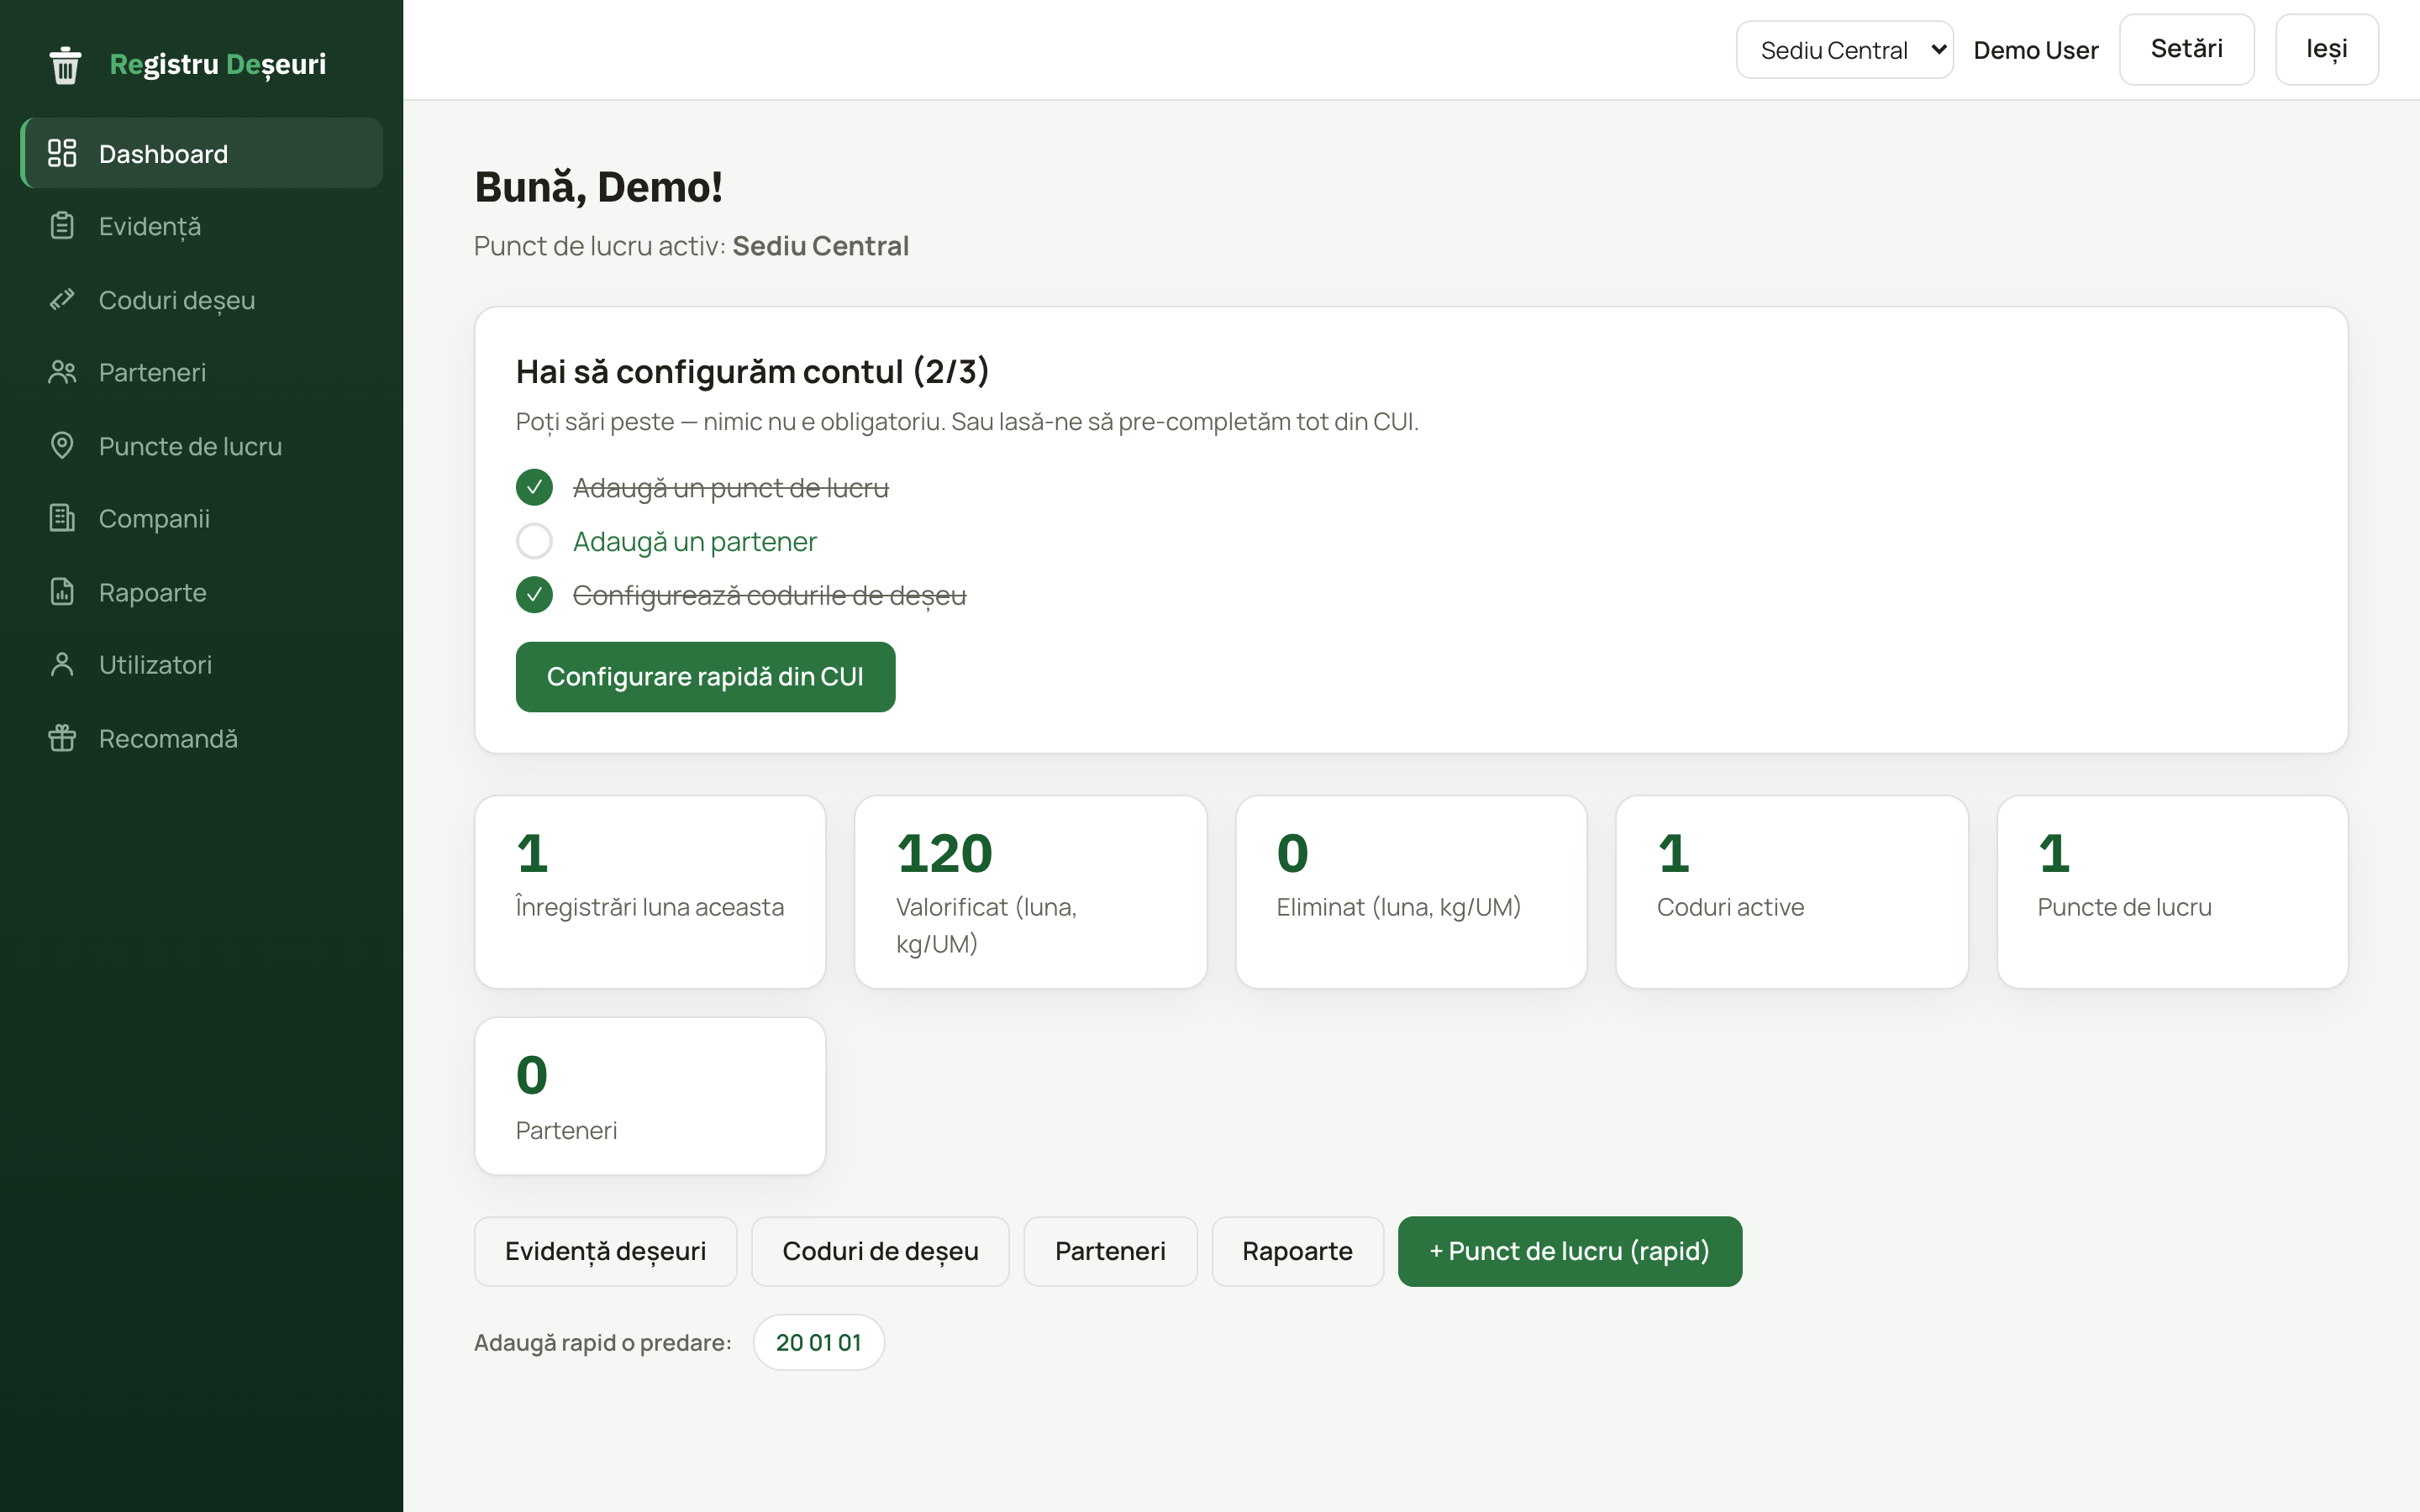Click 'Configurează codurile de deșeu' strikethrough link
2420x1512 pixels.
(769, 595)
